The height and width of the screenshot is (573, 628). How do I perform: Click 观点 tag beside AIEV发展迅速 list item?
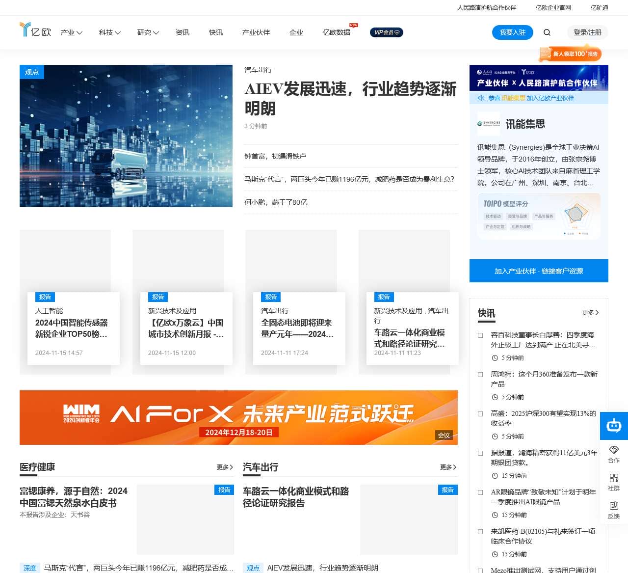[253, 568]
